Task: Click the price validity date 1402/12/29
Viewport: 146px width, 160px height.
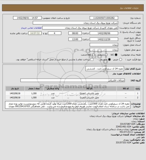Action: 104,39
